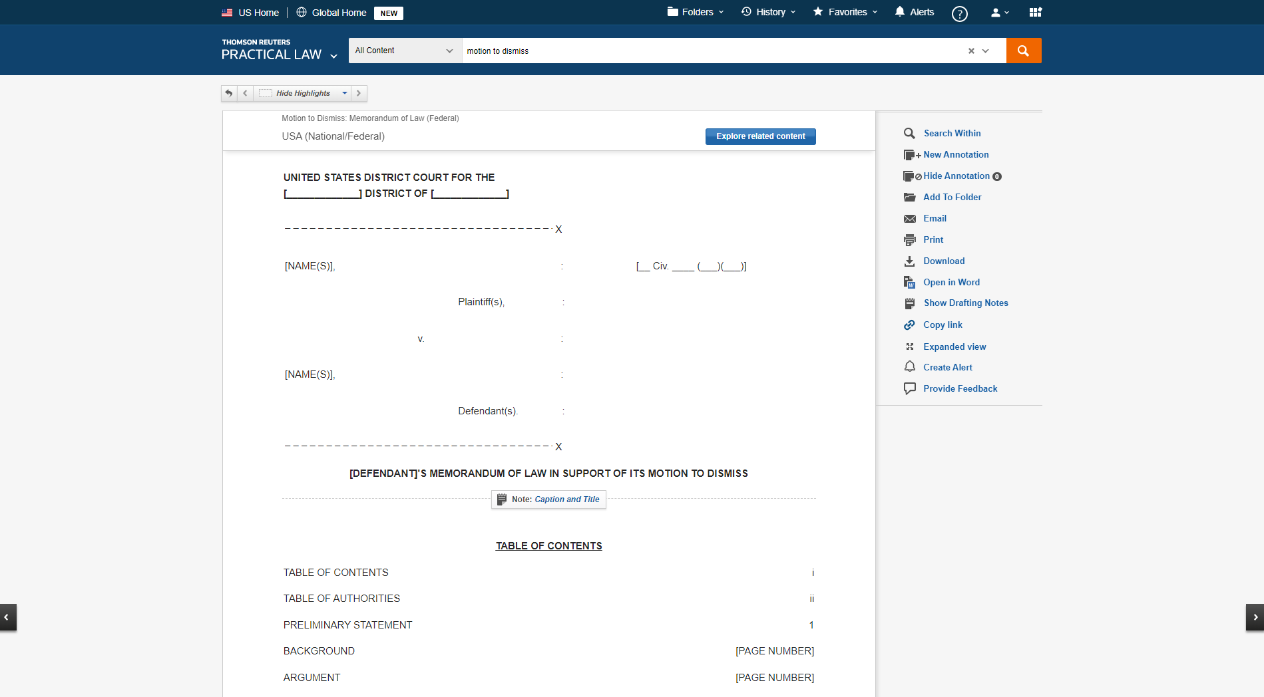Click the return-to-list back arrow icon

(x=229, y=93)
